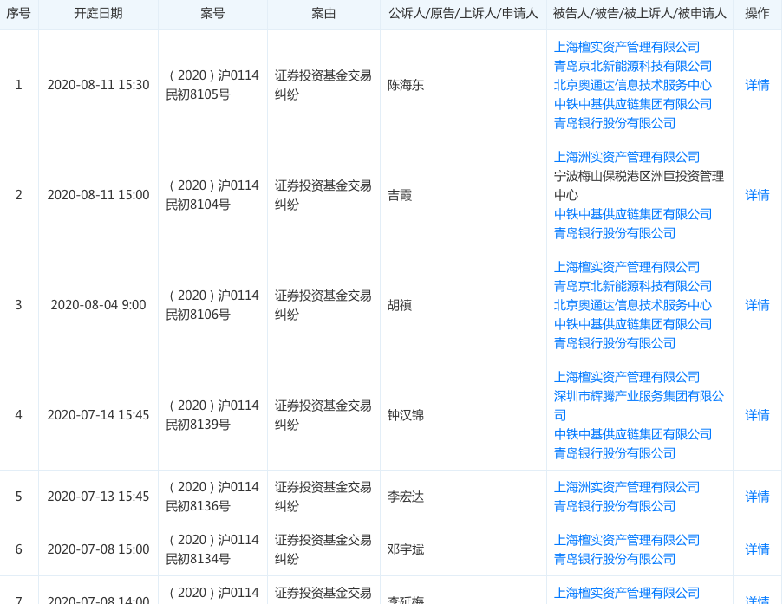Click the 案号 column header
This screenshot has height=604, width=783.
coord(212,14)
